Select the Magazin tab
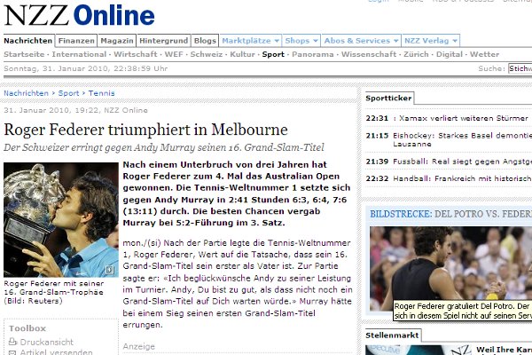This screenshot has width=532, height=355. tap(117, 41)
